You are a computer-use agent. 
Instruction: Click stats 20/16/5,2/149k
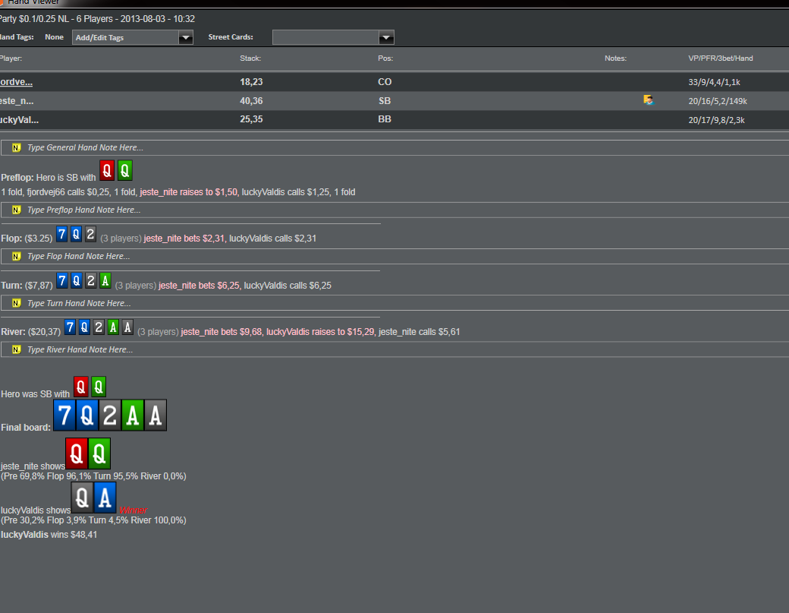point(718,101)
